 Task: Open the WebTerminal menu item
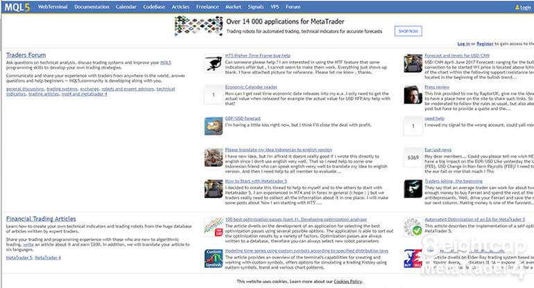pyautogui.click(x=53, y=7)
